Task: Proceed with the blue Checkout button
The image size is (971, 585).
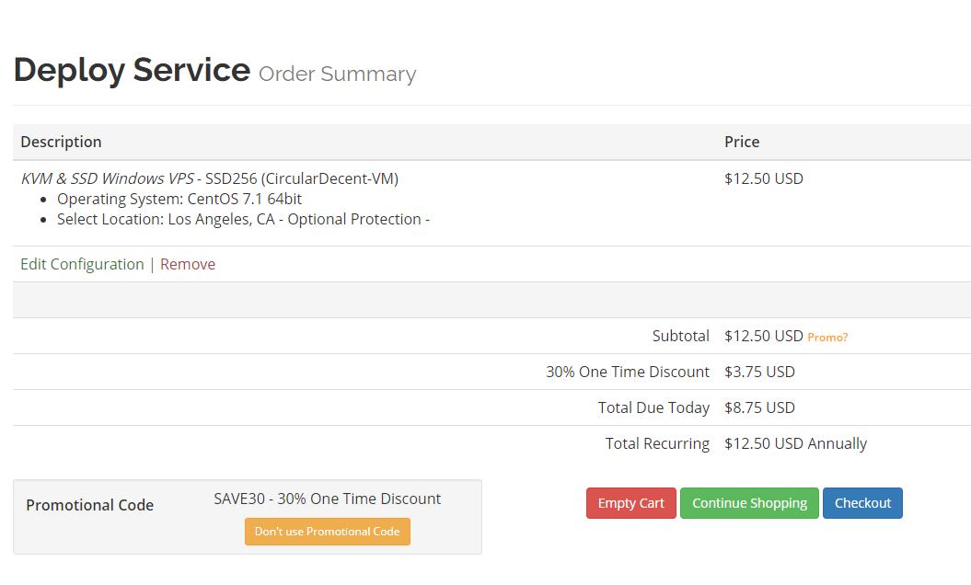Action: 862,503
